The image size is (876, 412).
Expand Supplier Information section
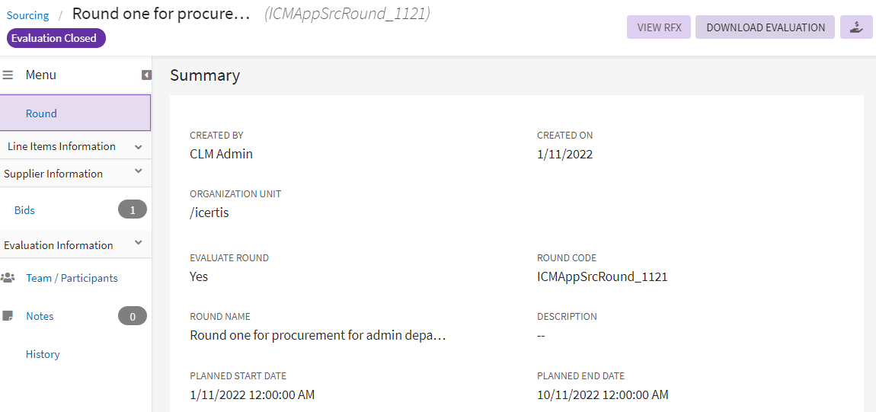tap(138, 173)
